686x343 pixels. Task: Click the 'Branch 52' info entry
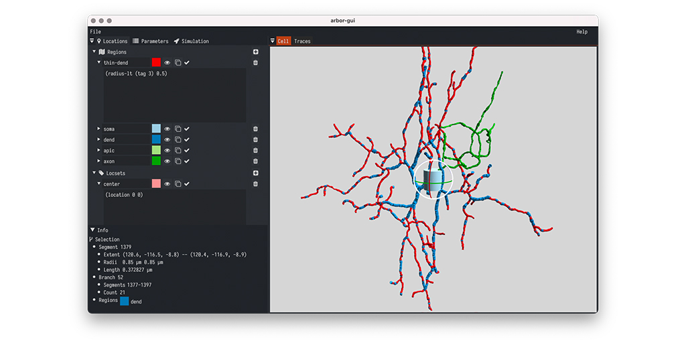111,277
